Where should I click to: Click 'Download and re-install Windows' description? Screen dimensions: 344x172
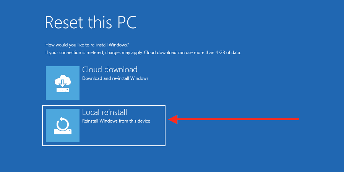(115, 78)
